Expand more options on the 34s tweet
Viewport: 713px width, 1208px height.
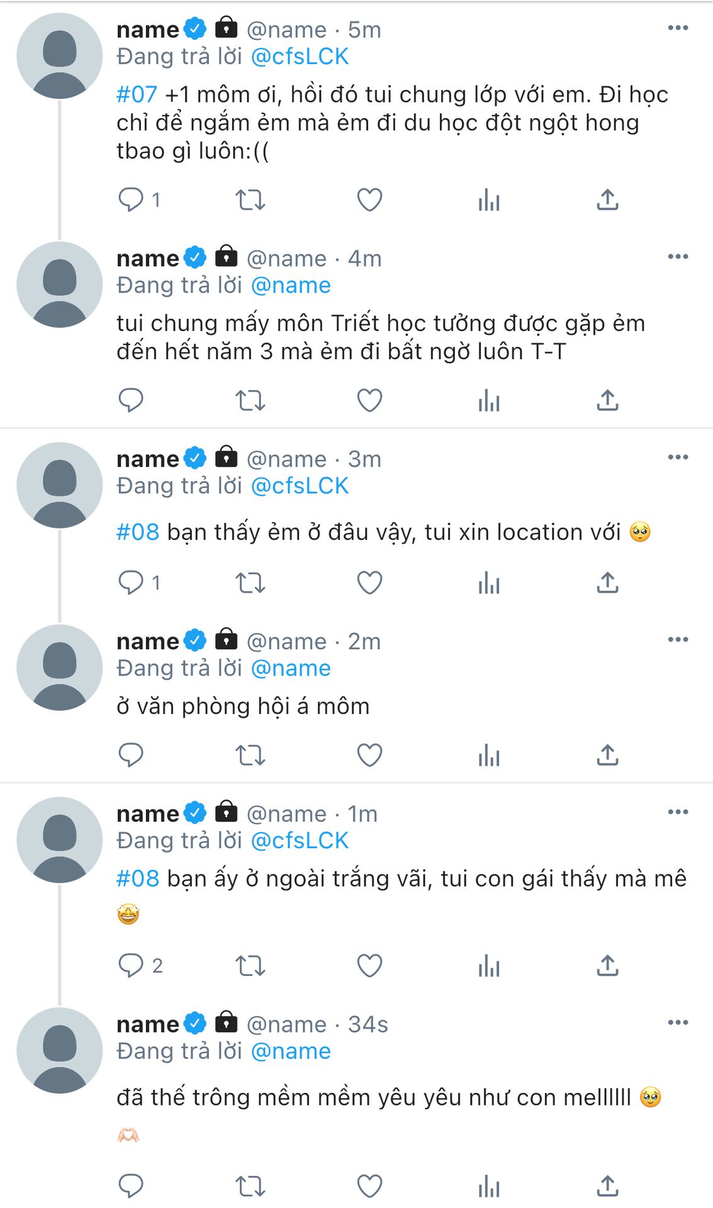pos(678,1022)
